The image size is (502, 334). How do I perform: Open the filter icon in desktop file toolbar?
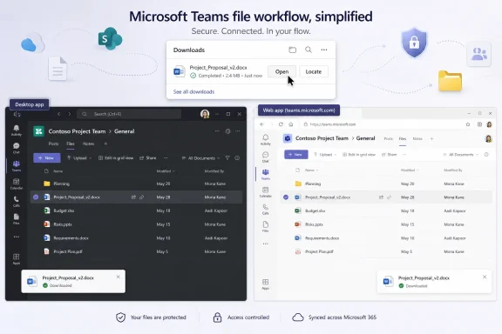227,158
